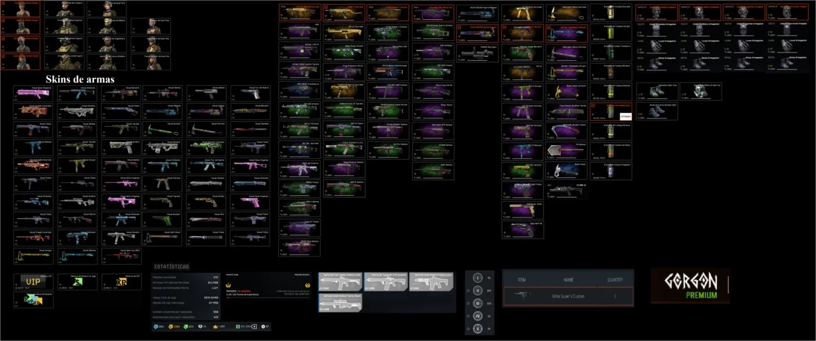This screenshot has width=816, height=341.
Task: Select the pink Doce Vingança shotgun skin
Action: pyautogui.click(x=33, y=93)
